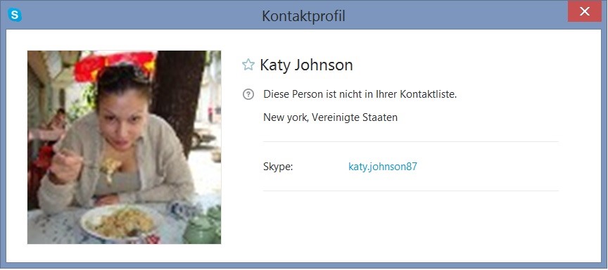Mark Katy Johnson as favorite with star
Viewport: 608px width, 270px height.
(x=248, y=64)
